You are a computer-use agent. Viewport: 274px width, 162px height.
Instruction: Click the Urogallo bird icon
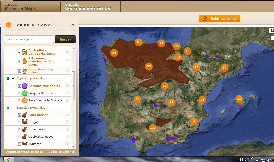(24, 122)
